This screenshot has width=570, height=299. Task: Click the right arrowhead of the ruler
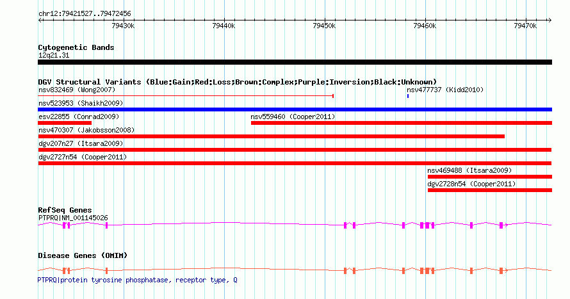pyautogui.click(x=550, y=20)
